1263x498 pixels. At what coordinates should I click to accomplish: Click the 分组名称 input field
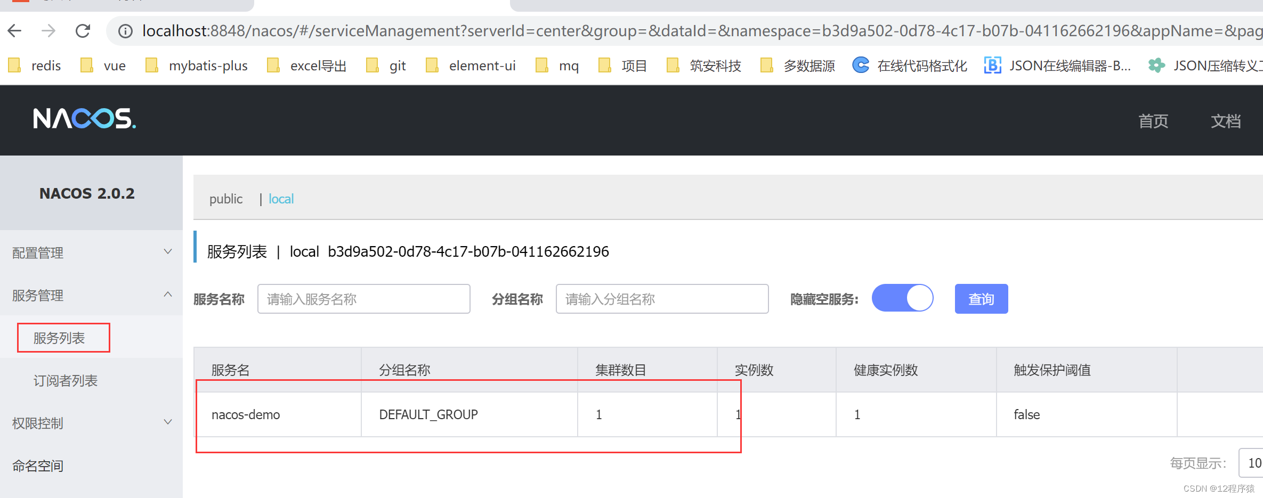click(x=662, y=299)
